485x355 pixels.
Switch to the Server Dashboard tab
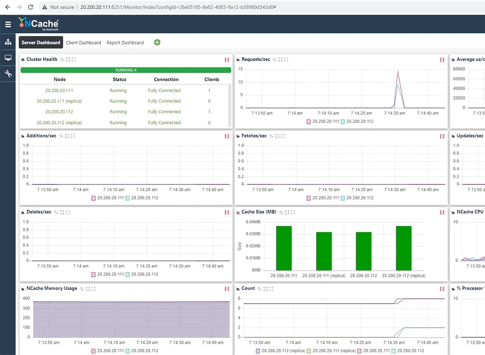(41, 42)
